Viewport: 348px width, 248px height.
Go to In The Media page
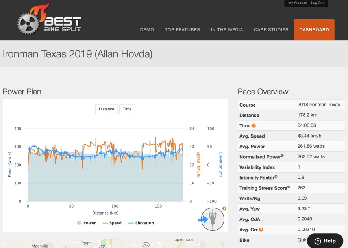point(227,30)
